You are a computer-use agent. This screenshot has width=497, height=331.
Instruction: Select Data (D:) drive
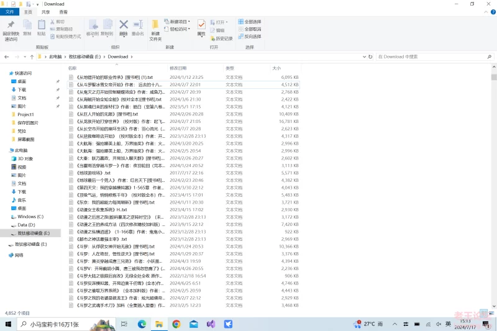26,225
